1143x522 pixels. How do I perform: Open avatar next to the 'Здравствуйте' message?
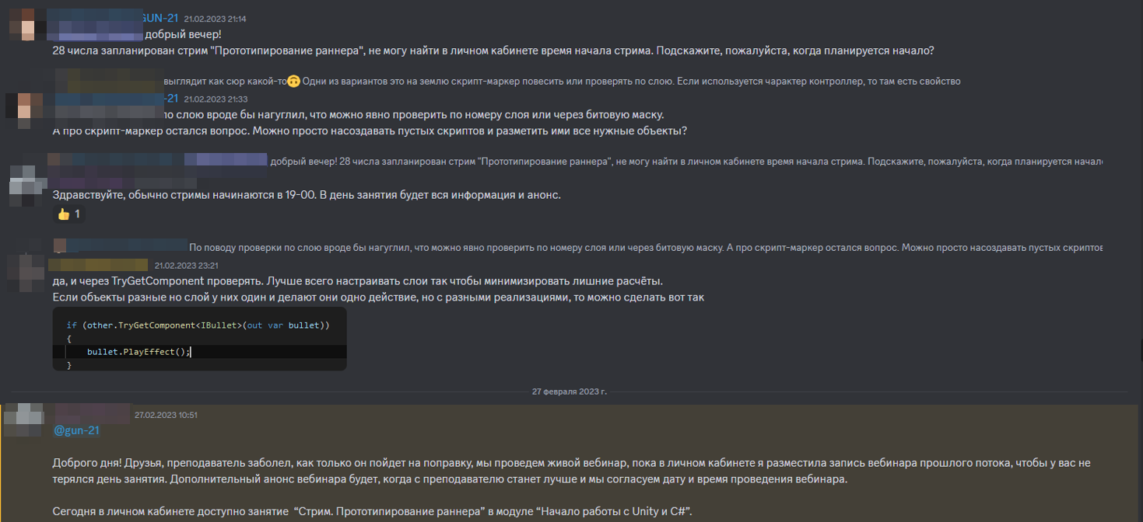[x=23, y=184]
